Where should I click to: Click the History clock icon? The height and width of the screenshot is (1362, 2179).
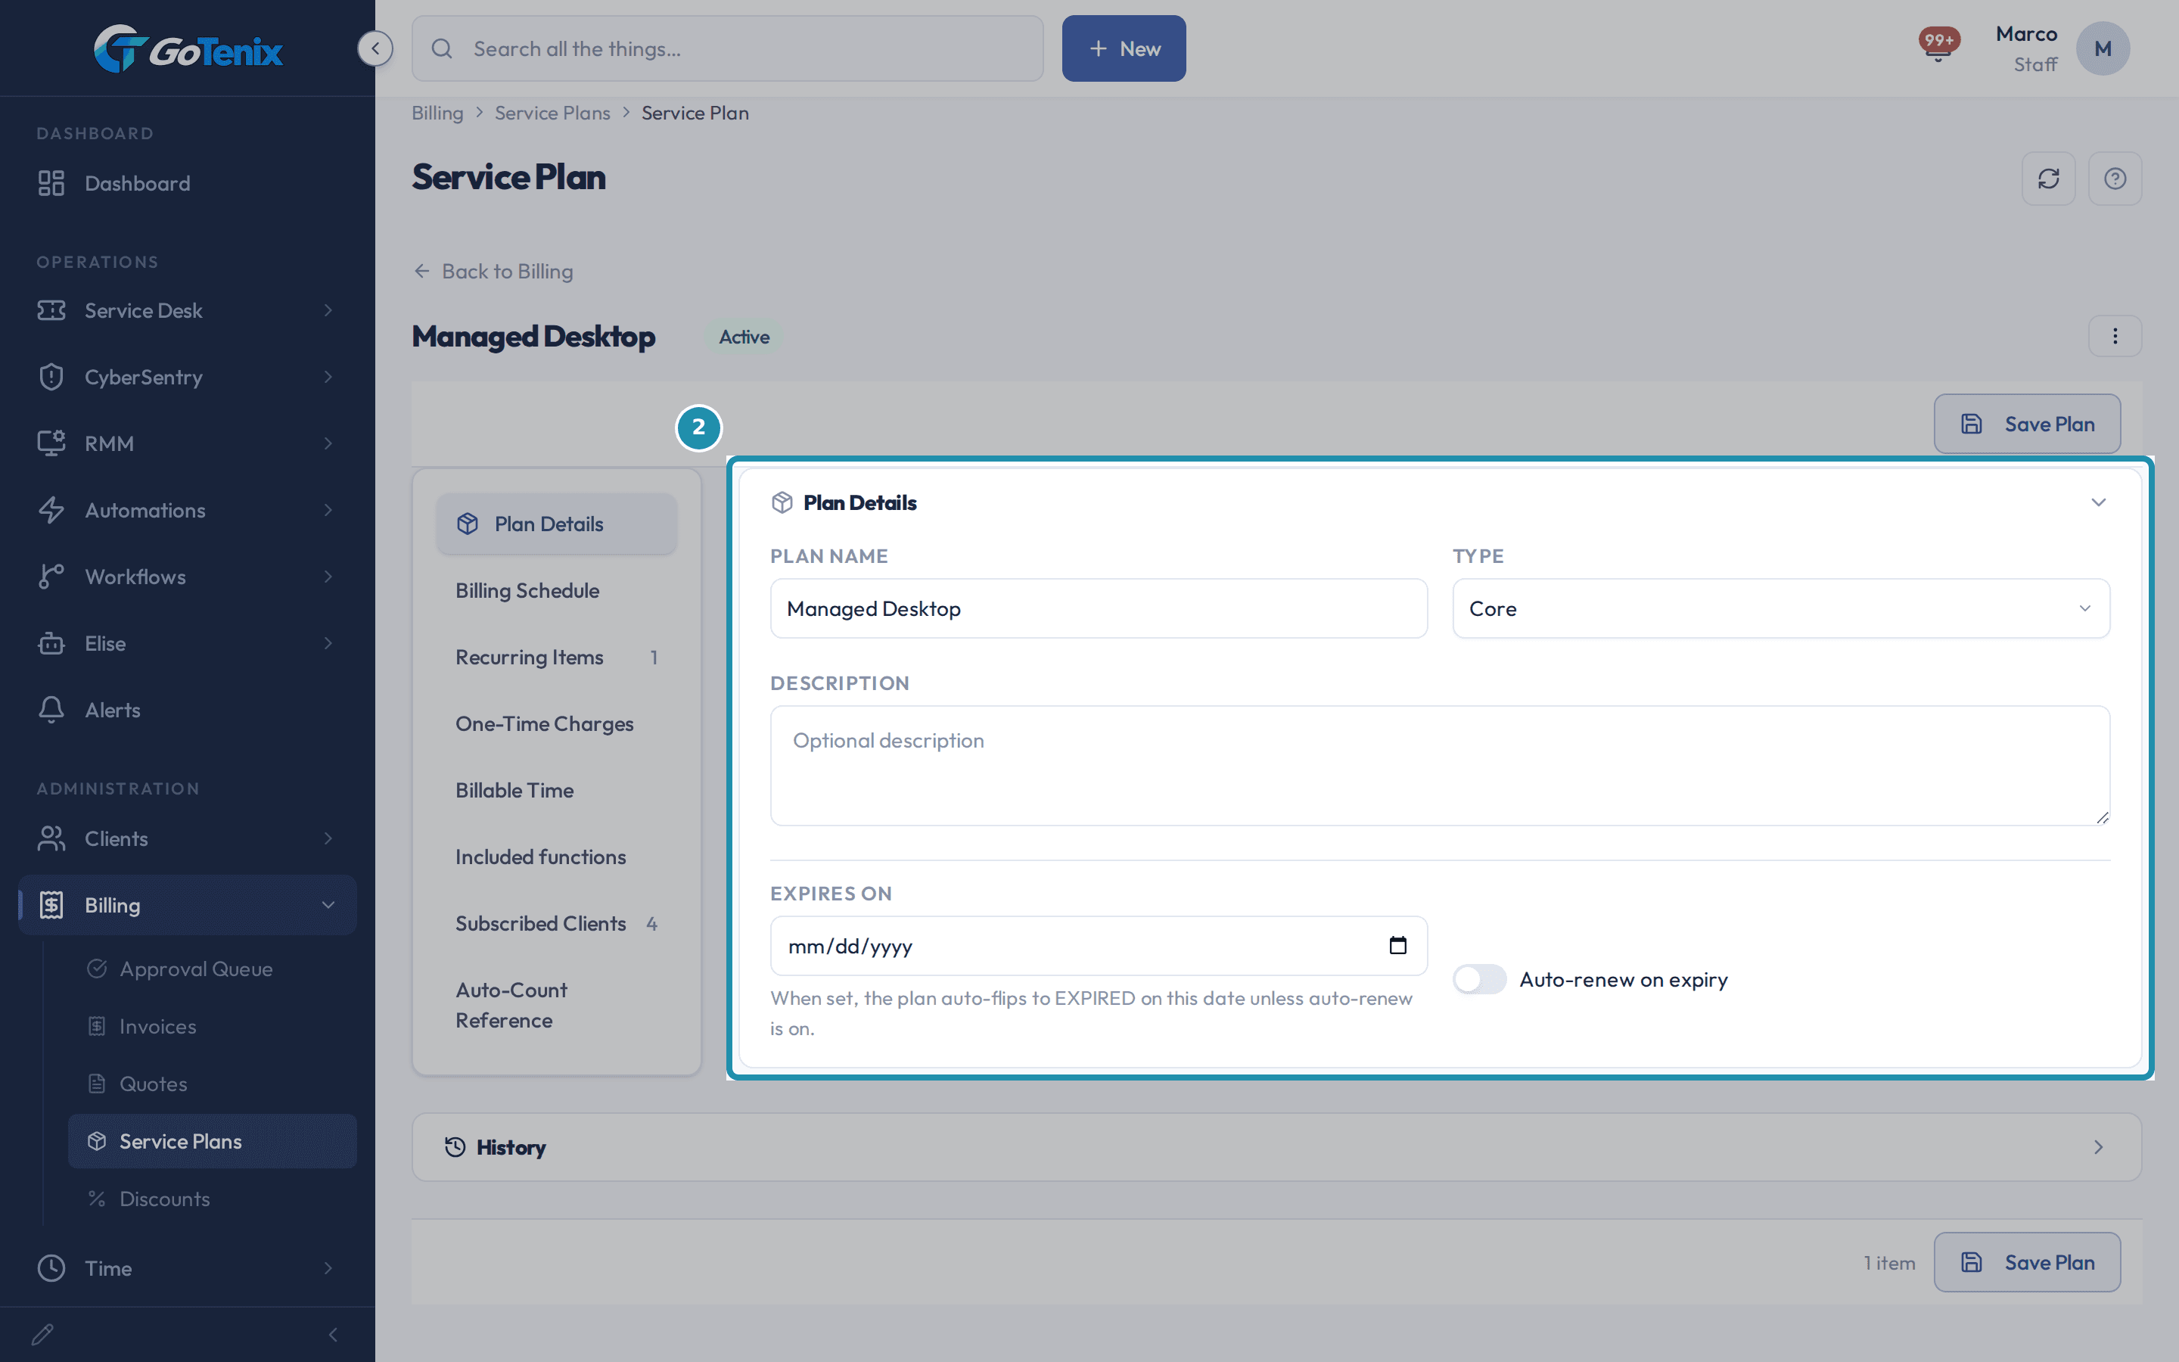pyautogui.click(x=455, y=1146)
